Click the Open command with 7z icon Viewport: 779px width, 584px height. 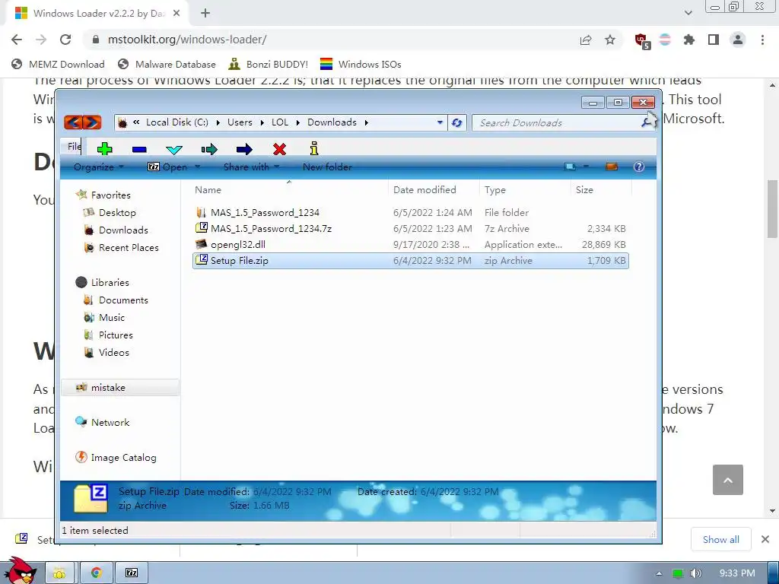point(167,167)
